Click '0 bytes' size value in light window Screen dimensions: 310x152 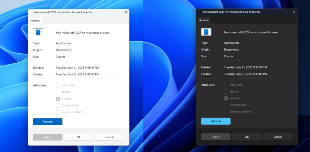[x=61, y=57]
